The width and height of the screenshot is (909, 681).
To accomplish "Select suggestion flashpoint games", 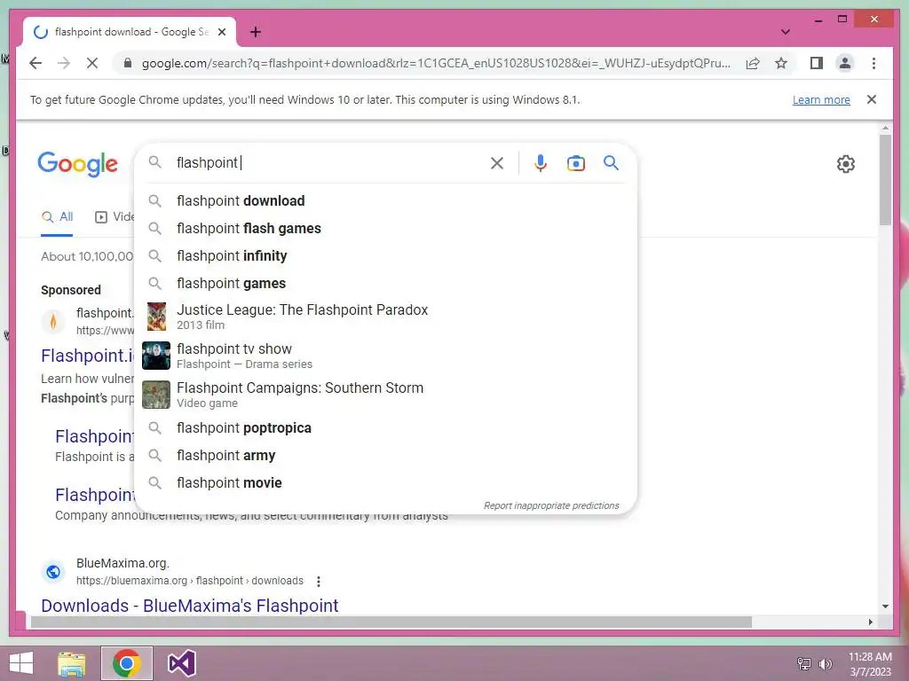I will click(x=385, y=283).
